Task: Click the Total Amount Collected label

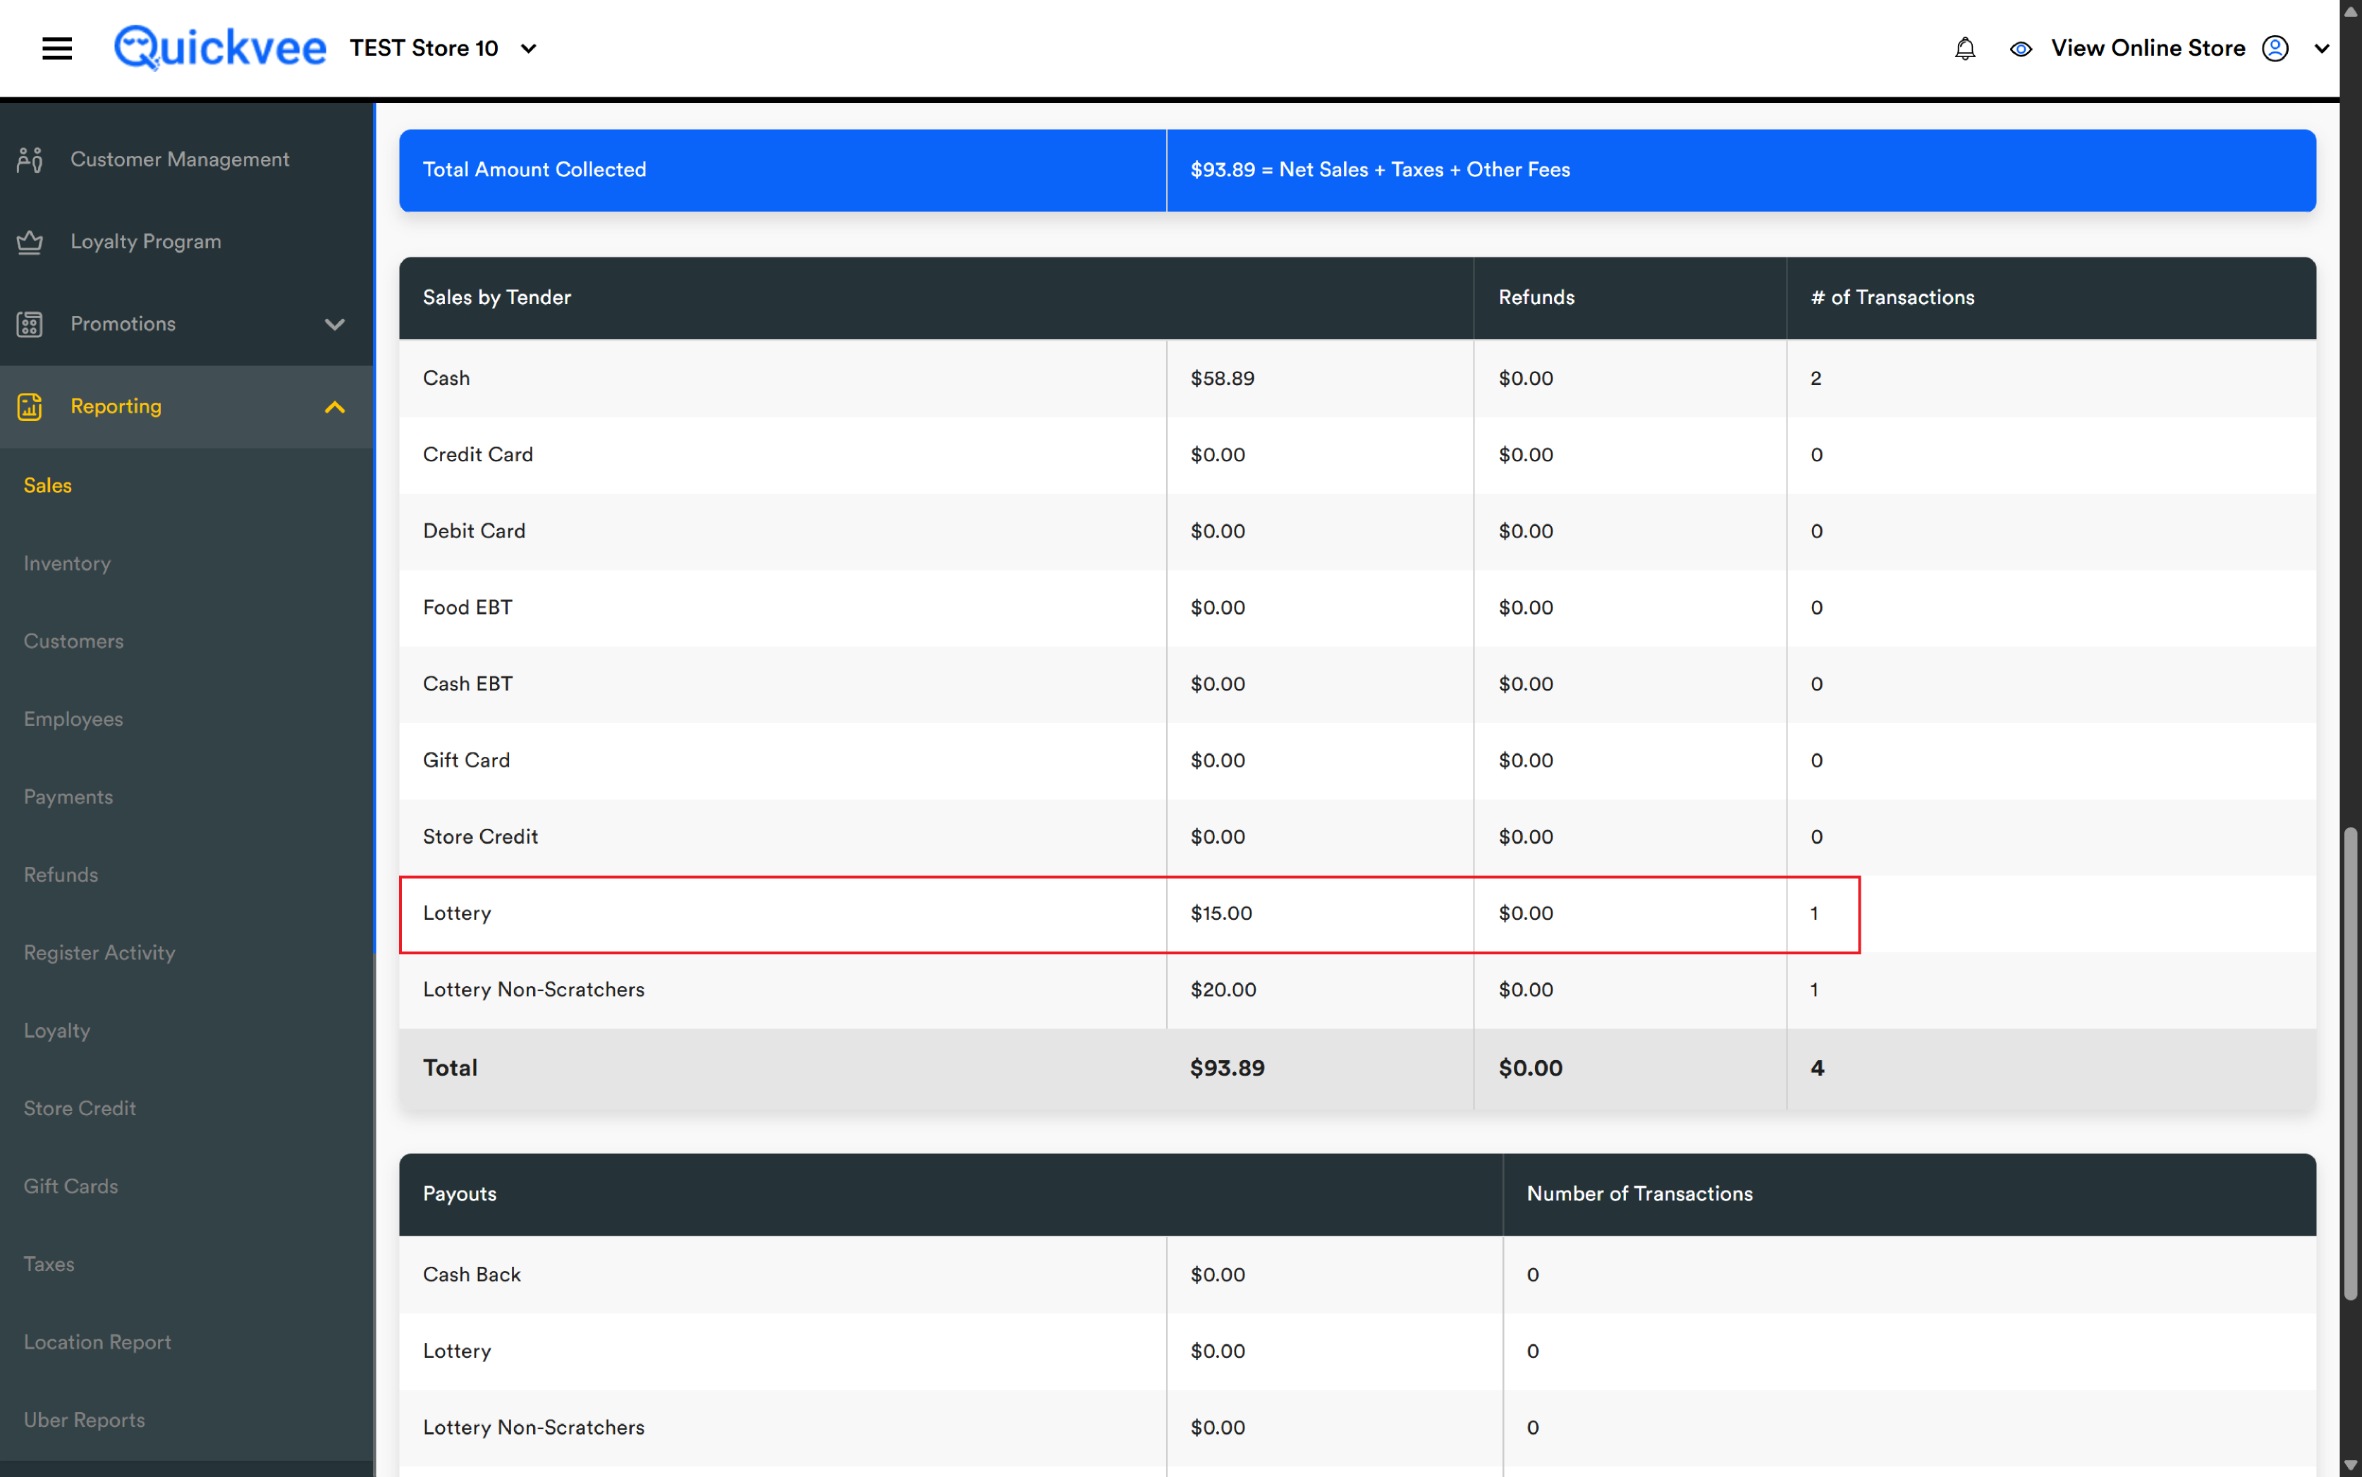Action: coord(535,170)
